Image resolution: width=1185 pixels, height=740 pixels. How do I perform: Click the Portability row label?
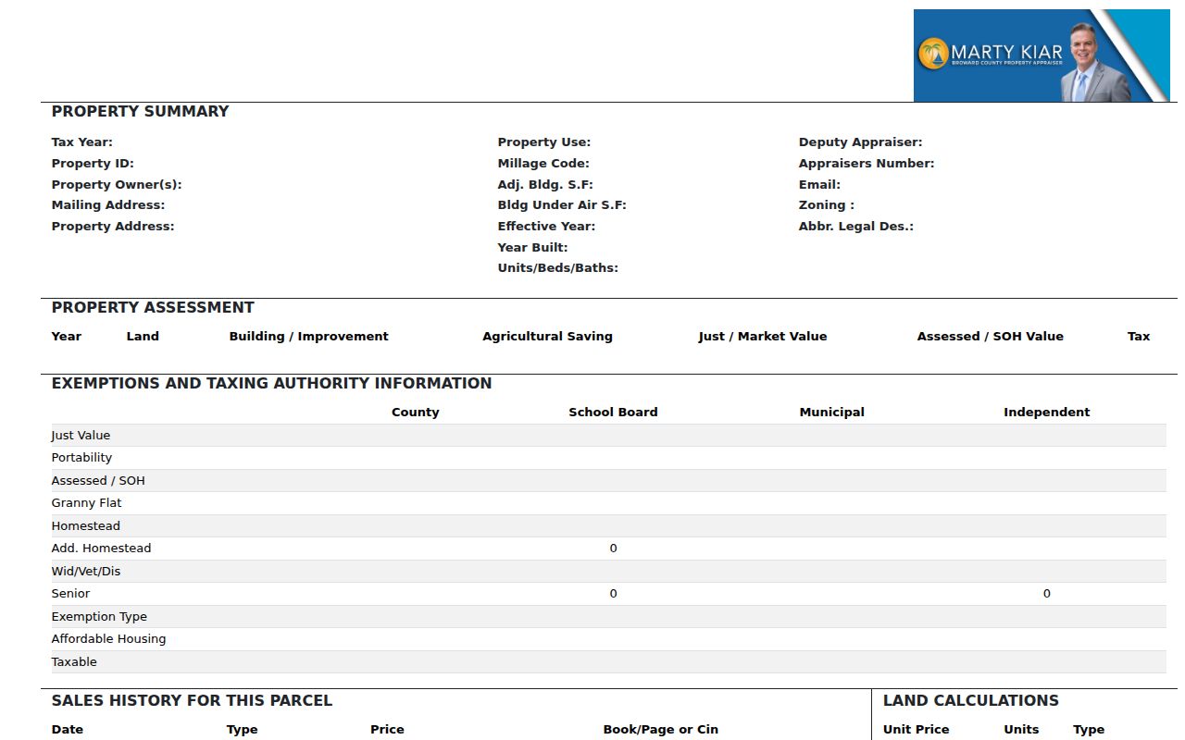81,458
